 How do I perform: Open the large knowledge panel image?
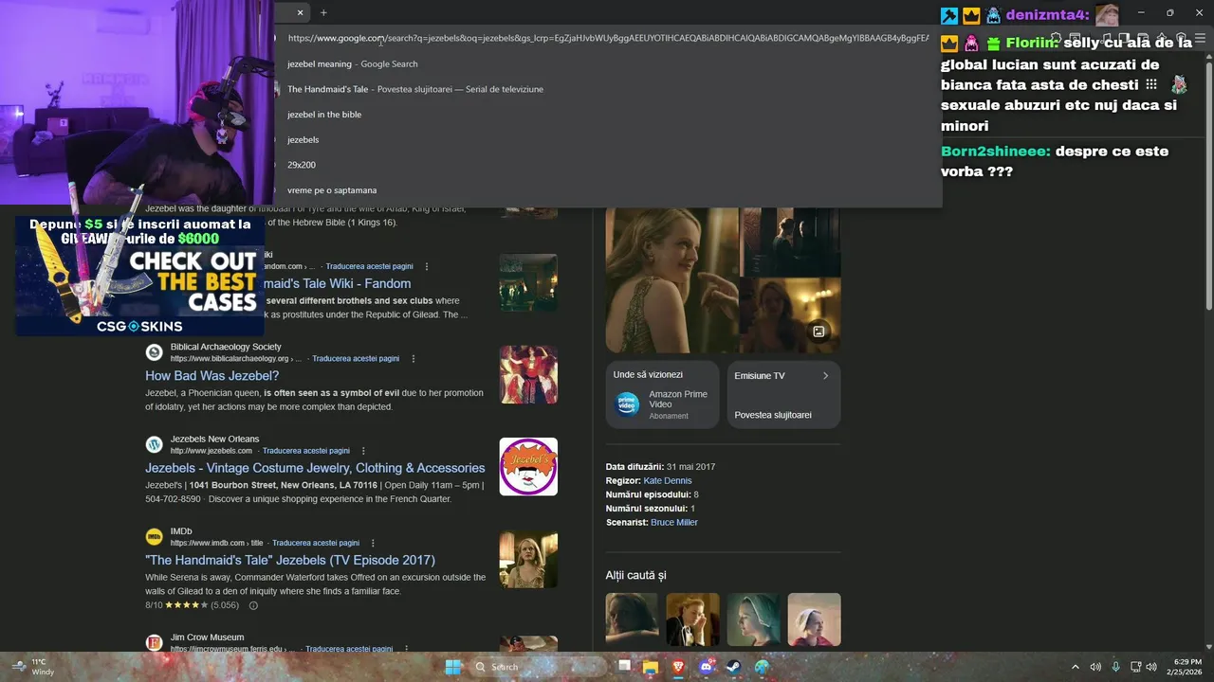click(x=671, y=280)
